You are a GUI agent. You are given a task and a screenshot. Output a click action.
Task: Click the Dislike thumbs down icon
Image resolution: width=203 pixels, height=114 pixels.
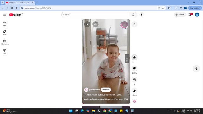(134, 68)
